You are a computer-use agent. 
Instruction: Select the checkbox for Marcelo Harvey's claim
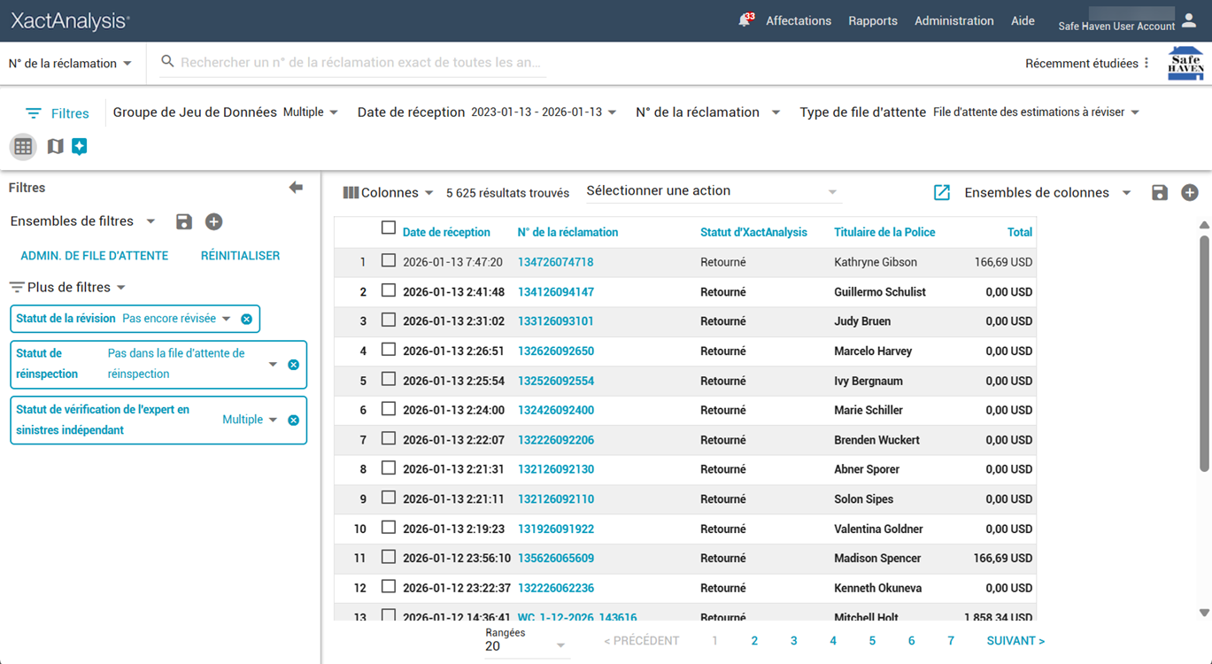coord(388,350)
